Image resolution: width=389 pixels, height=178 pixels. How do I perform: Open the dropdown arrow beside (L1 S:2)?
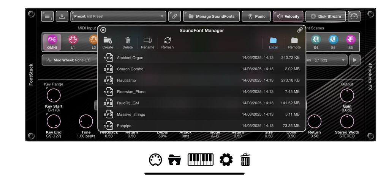click(x=343, y=60)
